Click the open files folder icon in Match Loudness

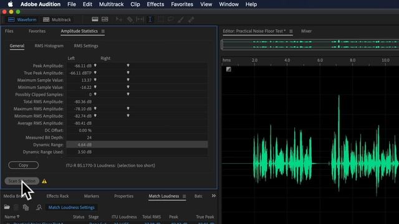click(x=7, y=207)
